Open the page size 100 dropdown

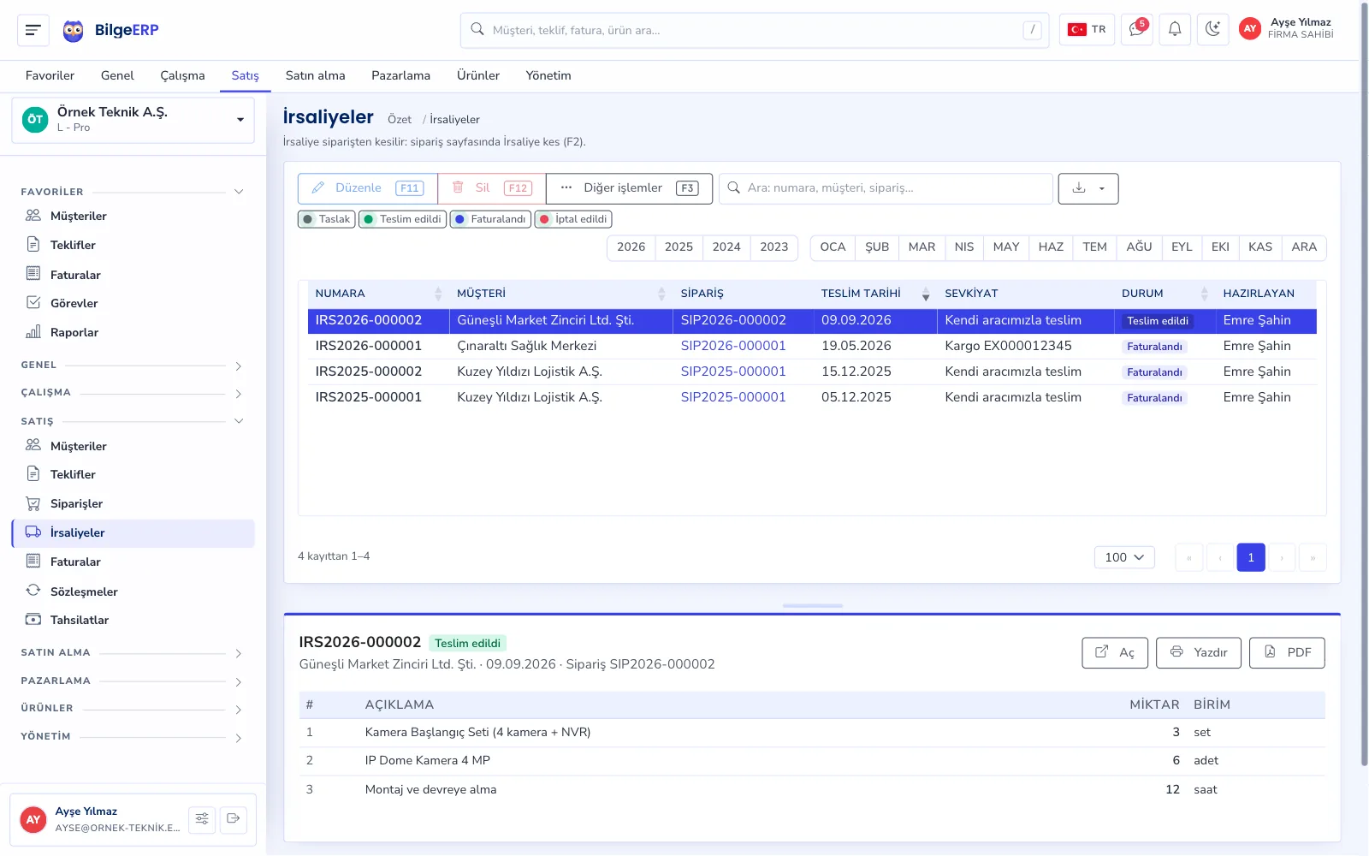coord(1124,557)
